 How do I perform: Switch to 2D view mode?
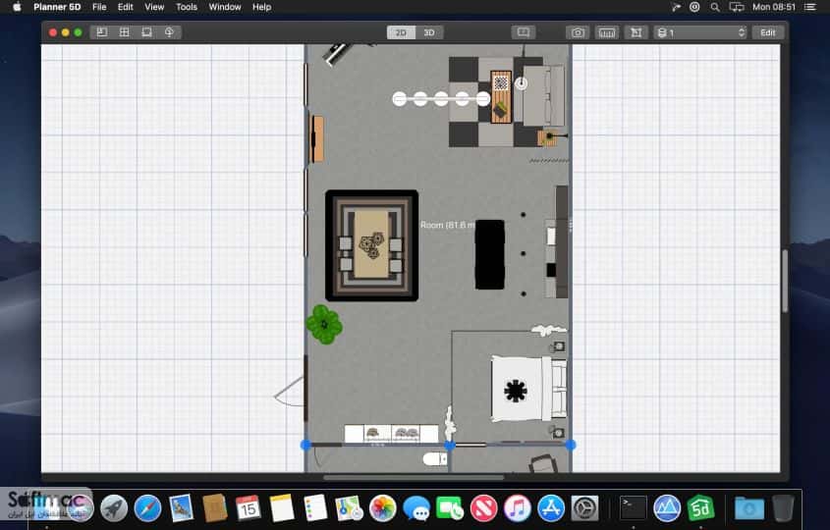[401, 32]
